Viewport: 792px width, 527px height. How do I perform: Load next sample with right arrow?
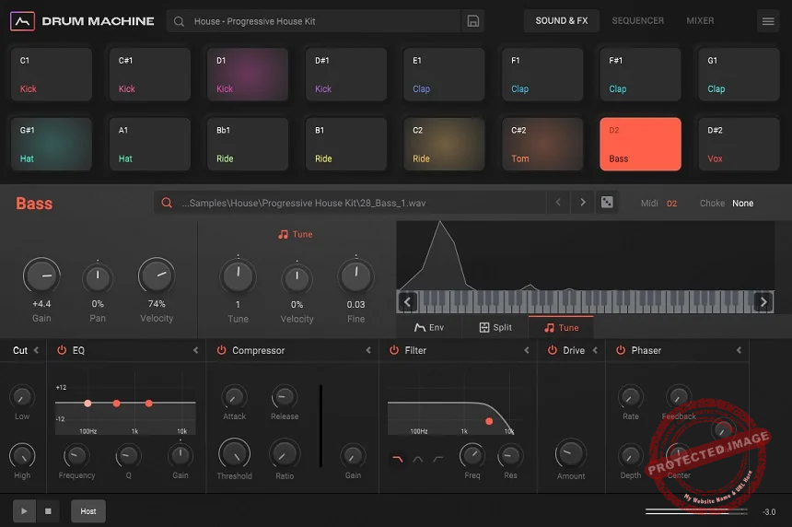(582, 202)
